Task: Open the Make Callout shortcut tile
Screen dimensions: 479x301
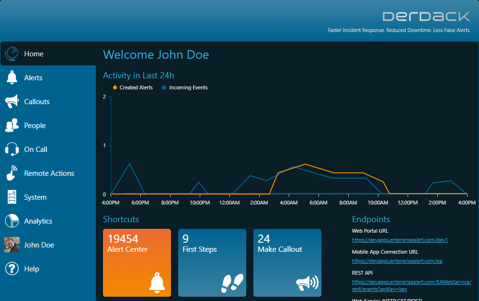Action: [287, 263]
